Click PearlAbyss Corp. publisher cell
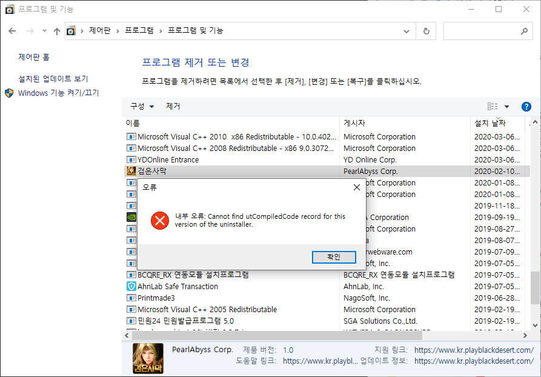The width and height of the screenshot is (541, 377). point(371,172)
